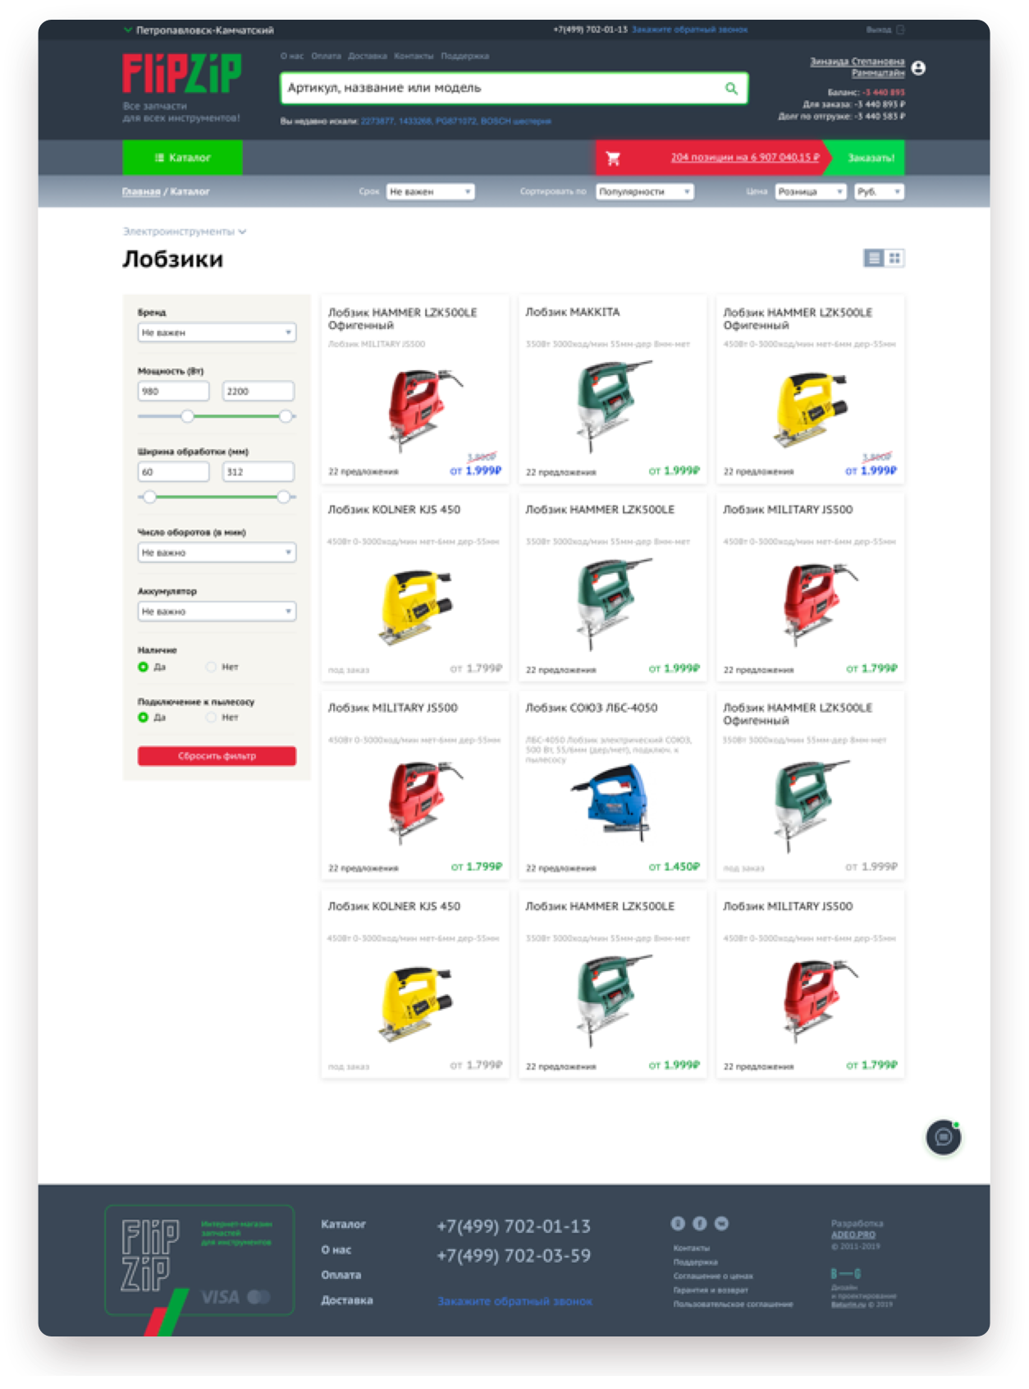Click Закажите обратный звонок in header
The height and width of the screenshot is (1389, 1029).
pos(689,30)
